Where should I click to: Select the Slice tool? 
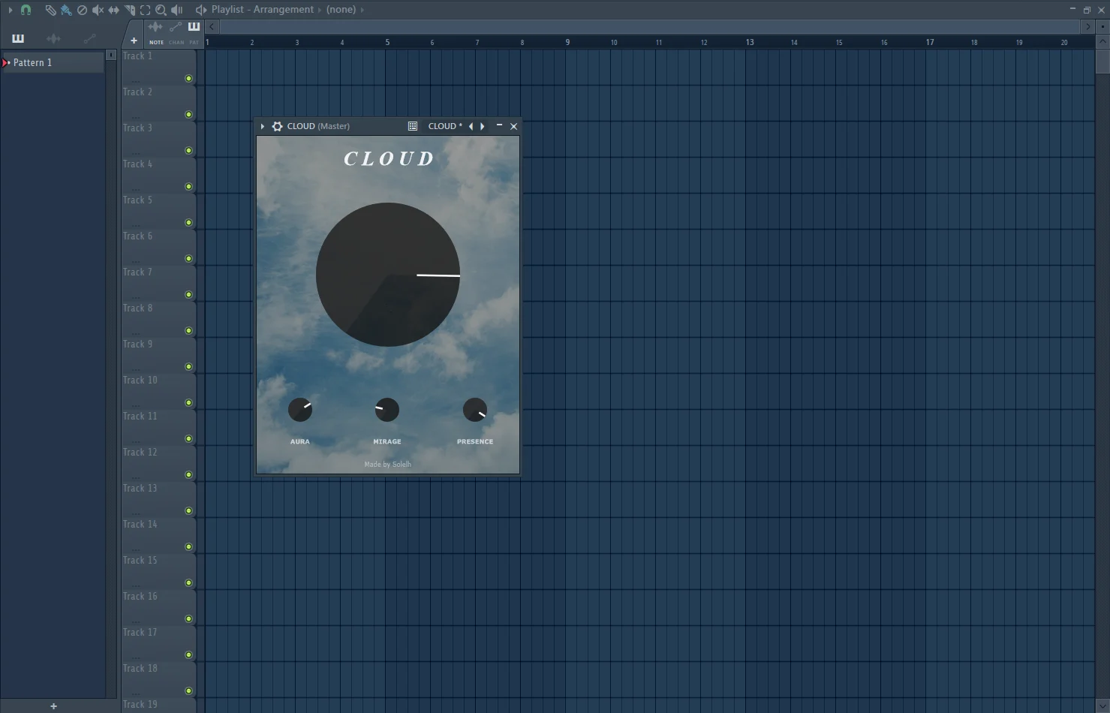click(x=129, y=10)
